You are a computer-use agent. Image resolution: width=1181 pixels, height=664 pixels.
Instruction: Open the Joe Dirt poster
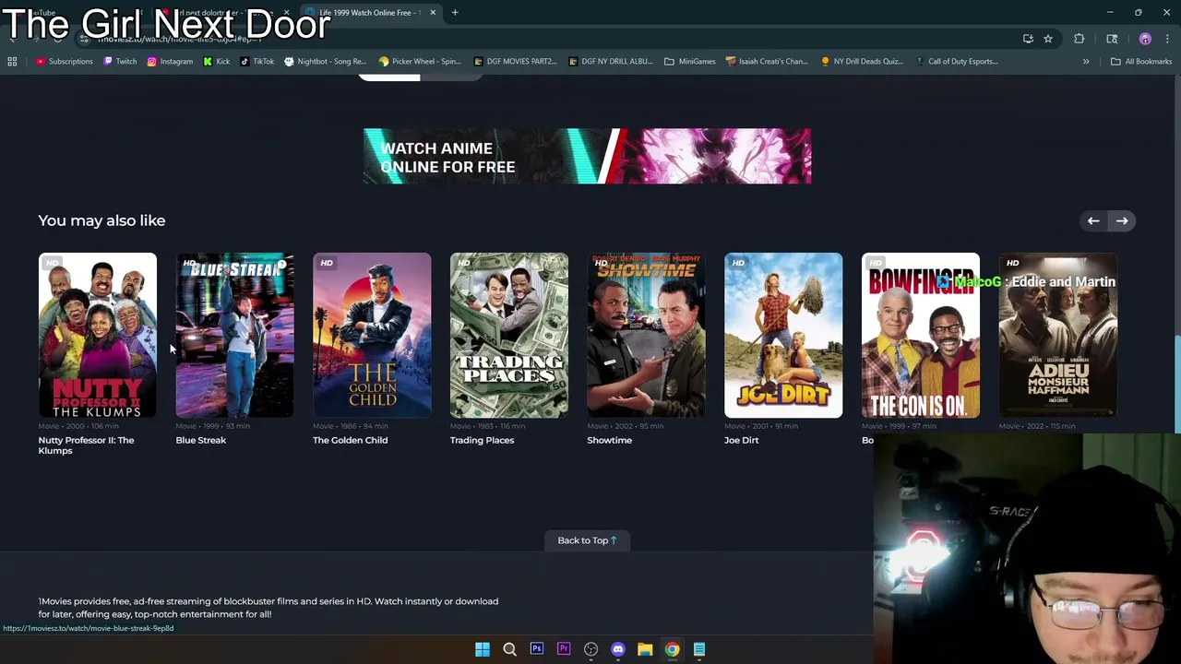[783, 335]
